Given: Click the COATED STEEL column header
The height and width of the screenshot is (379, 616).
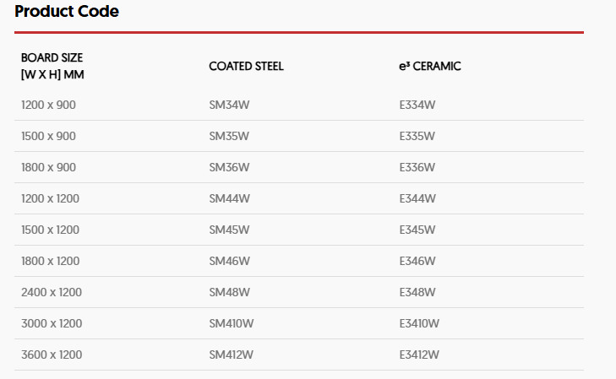Looking at the screenshot, I should click(246, 66).
